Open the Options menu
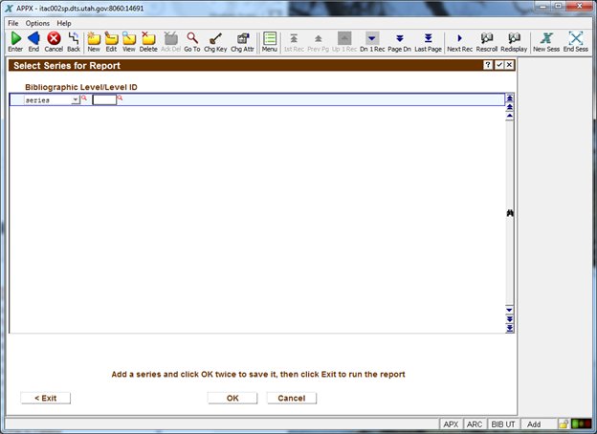This screenshot has width=597, height=434. click(38, 23)
